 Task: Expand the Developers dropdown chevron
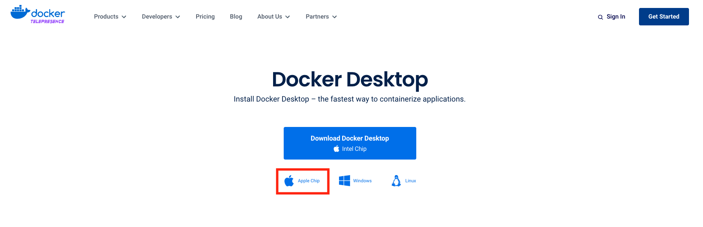pyautogui.click(x=178, y=17)
